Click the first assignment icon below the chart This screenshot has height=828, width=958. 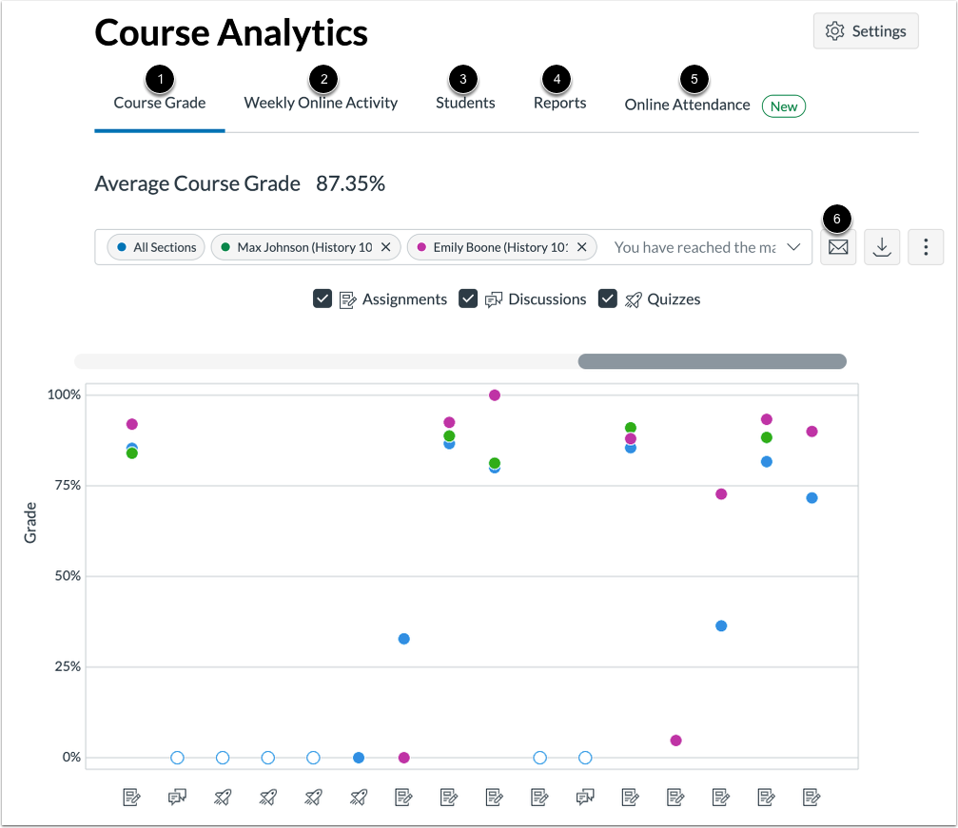click(131, 797)
